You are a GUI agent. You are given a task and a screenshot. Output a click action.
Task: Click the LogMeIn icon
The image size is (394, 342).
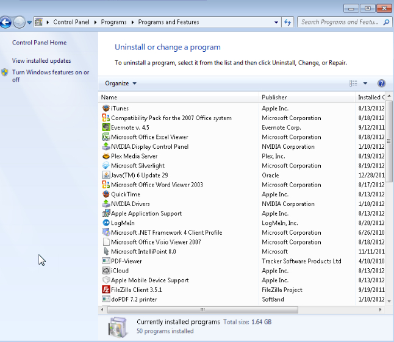pyautogui.click(x=106, y=223)
